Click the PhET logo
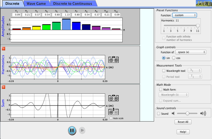 (204, 3)
